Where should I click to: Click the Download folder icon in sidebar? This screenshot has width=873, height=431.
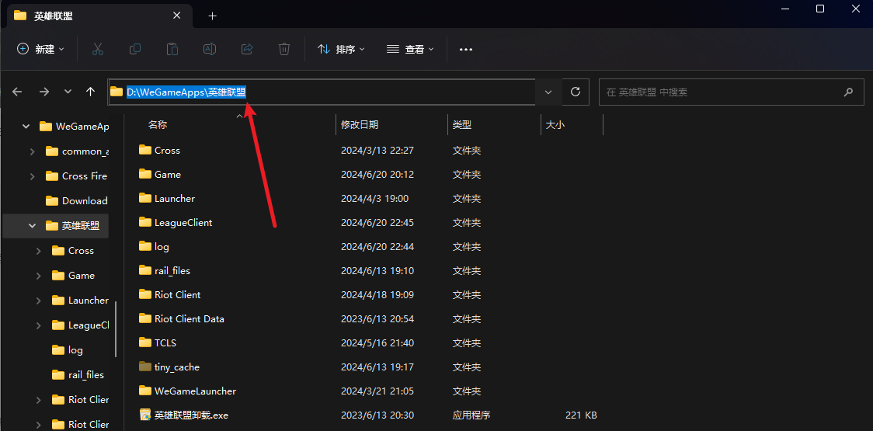(52, 200)
